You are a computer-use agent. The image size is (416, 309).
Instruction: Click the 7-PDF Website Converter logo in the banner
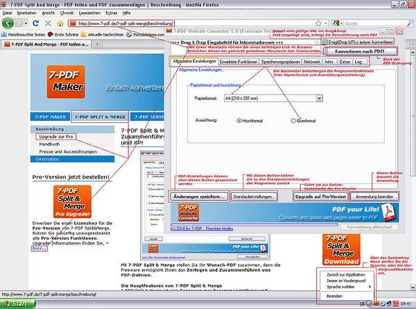click(189, 212)
